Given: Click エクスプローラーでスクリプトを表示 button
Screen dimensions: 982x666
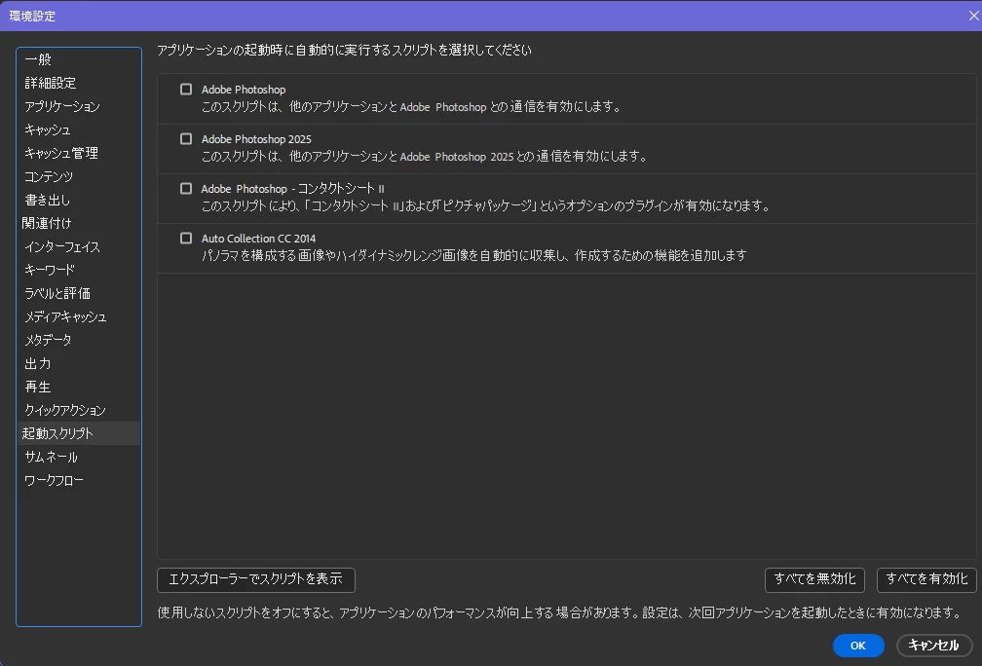Looking at the screenshot, I should point(256,579).
